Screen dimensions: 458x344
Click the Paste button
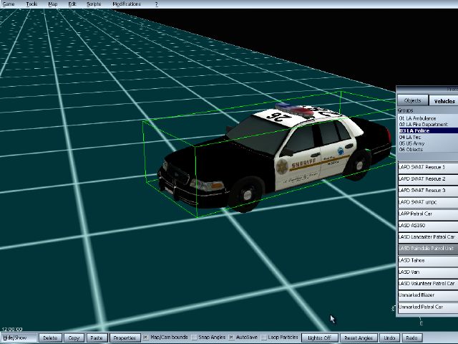[96, 338]
